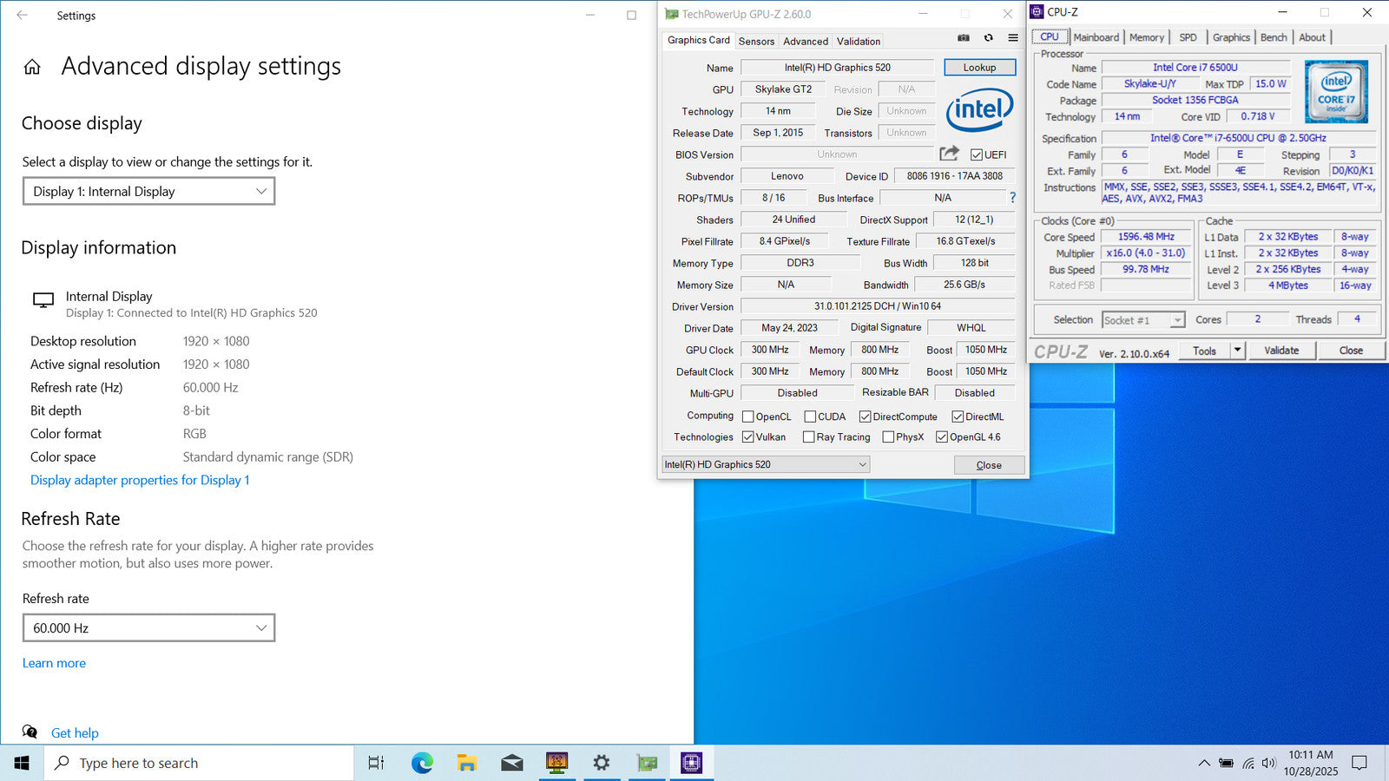
Task: Click the Settings home icon
Action: click(32, 67)
